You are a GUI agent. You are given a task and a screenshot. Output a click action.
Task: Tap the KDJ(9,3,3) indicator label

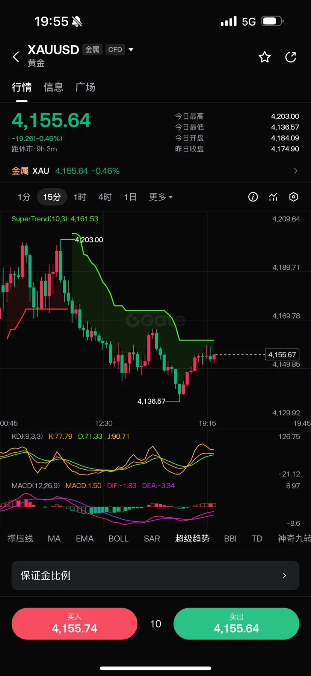point(27,436)
